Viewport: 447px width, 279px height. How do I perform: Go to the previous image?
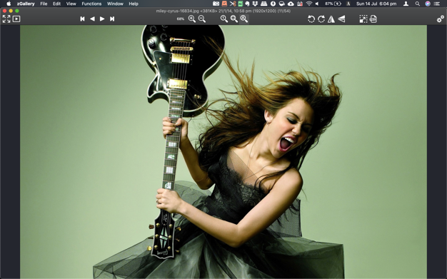click(92, 19)
